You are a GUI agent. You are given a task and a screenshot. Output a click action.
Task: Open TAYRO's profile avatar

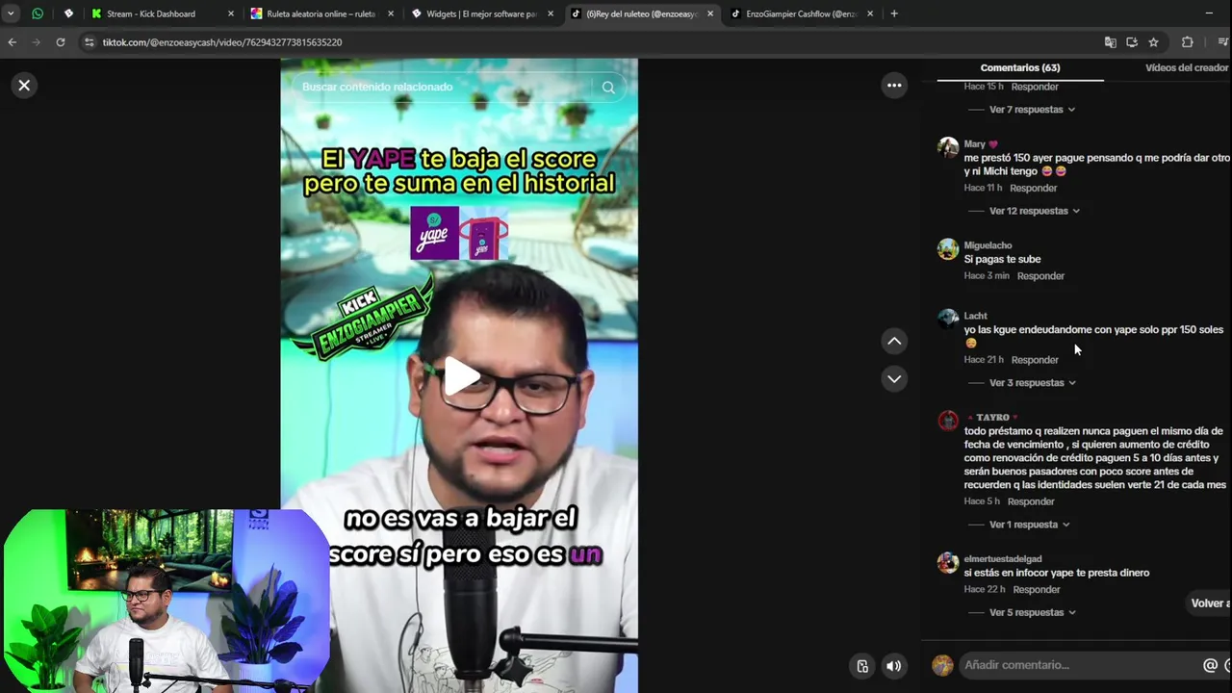click(x=948, y=421)
